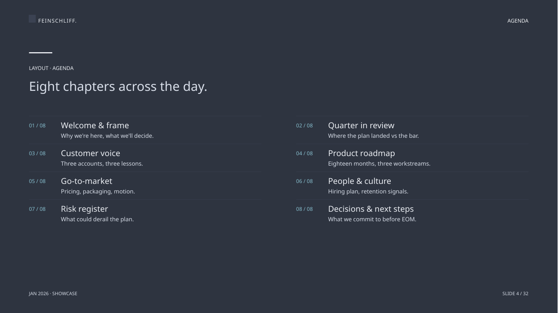Click the 01 / 08 chapter number

pyautogui.click(x=37, y=126)
